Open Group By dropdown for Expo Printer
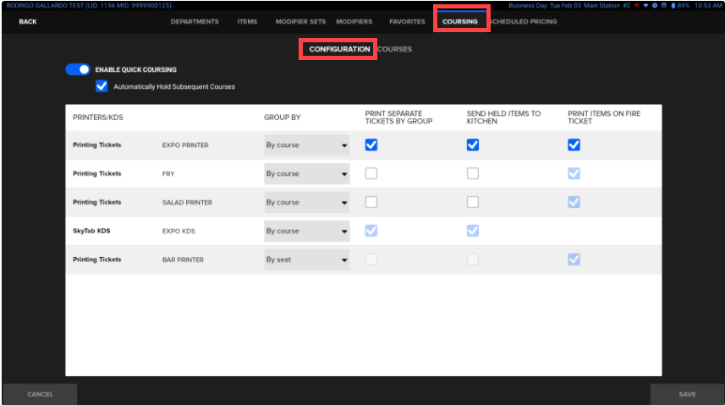Screen dimensions: 725x405 tap(306, 145)
